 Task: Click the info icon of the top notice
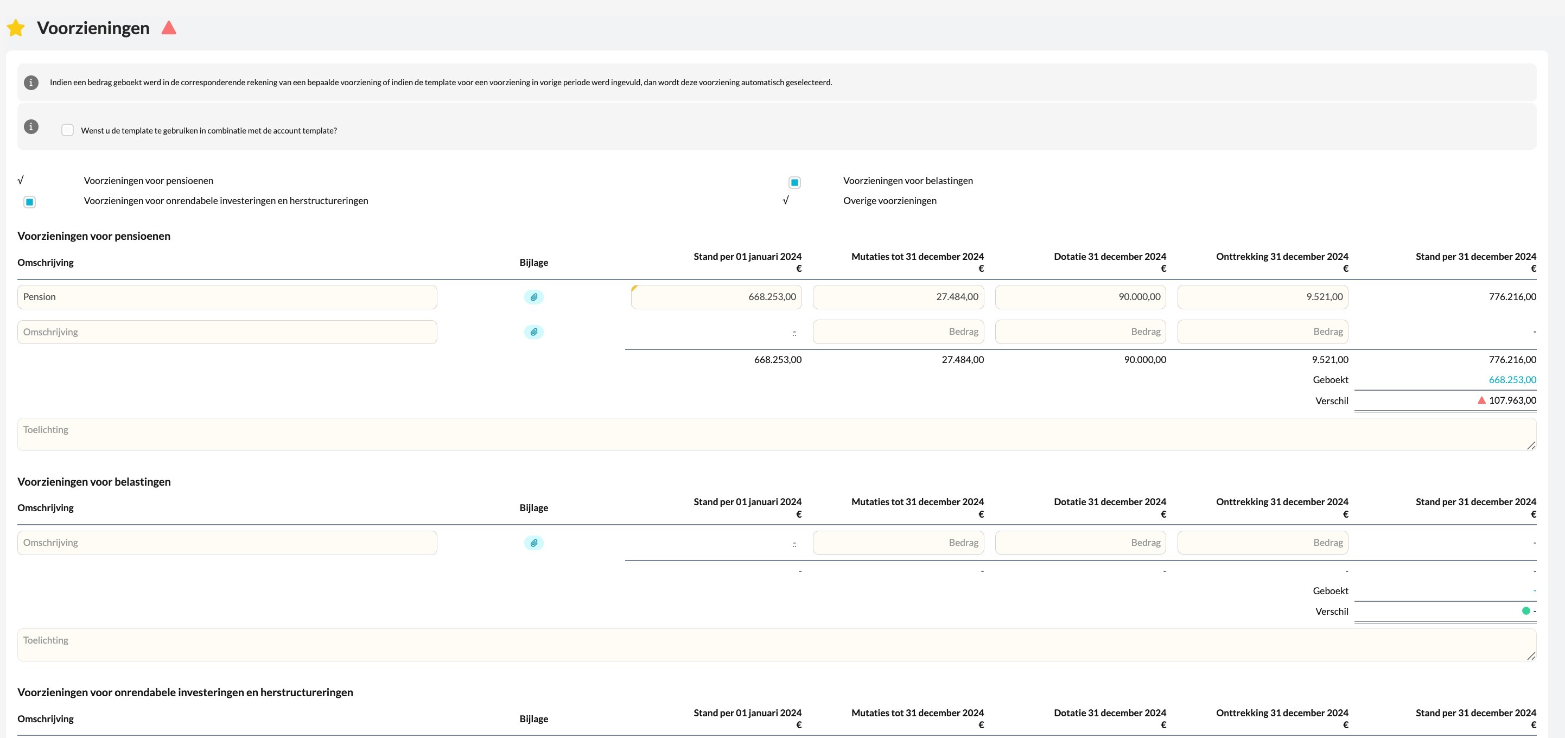31,82
